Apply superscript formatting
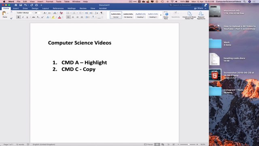The height and width of the screenshot is (146, 259). (x=42, y=17)
